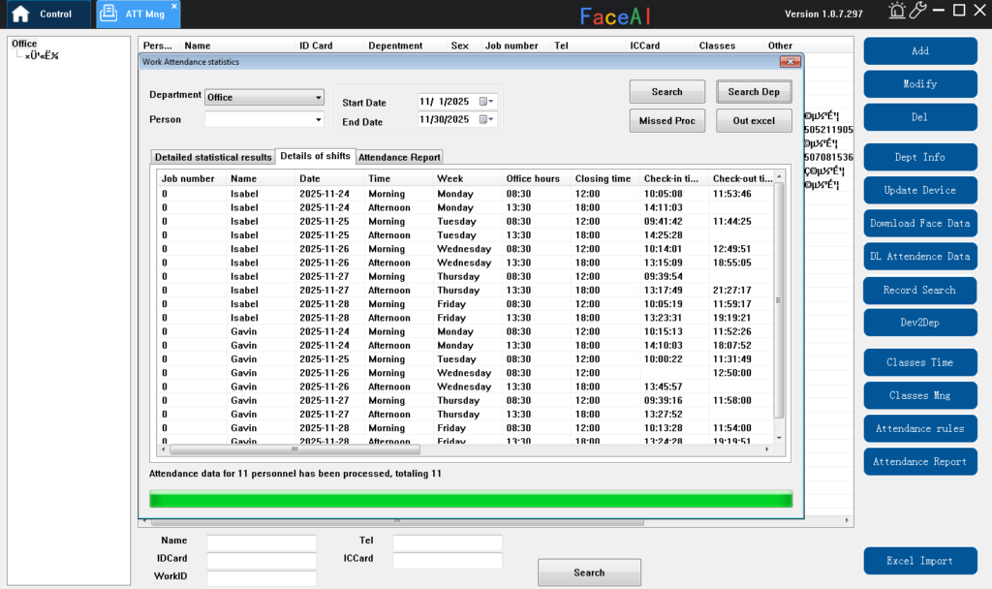Close the Work Attendance statistics dialog

790,61
